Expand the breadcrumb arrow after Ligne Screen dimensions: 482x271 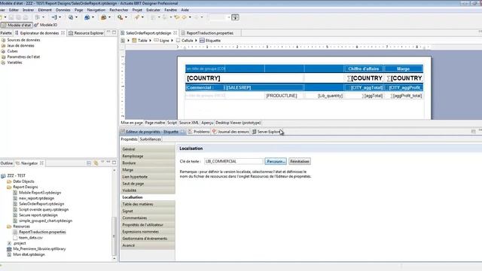(x=172, y=41)
